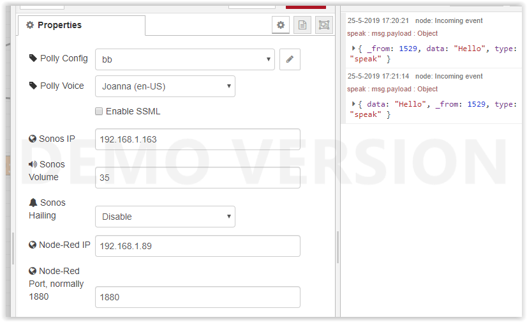Expand second debug object at 17:21:14
The image size is (527, 322).
click(x=353, y=104)
